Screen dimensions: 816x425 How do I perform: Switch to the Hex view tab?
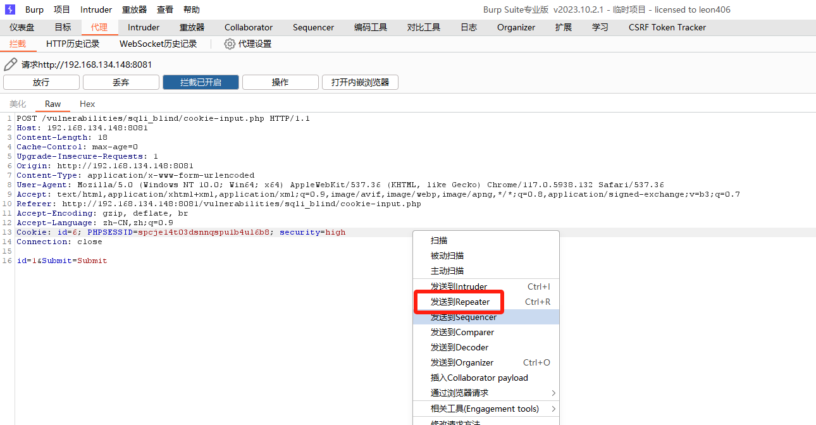coord(87,104)
